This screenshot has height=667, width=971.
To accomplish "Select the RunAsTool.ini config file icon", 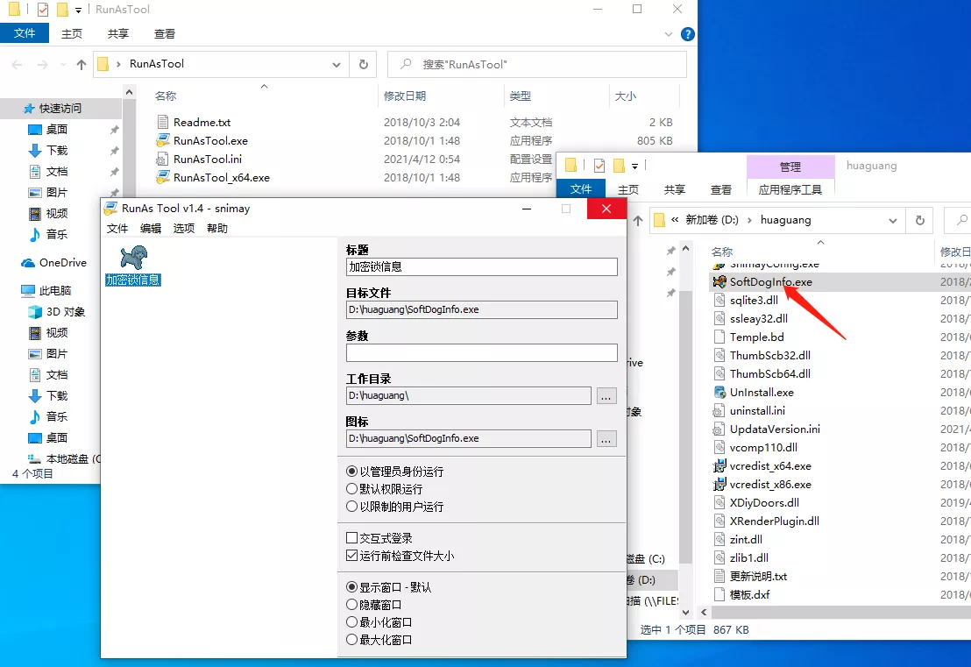I will tap(162, 159).
